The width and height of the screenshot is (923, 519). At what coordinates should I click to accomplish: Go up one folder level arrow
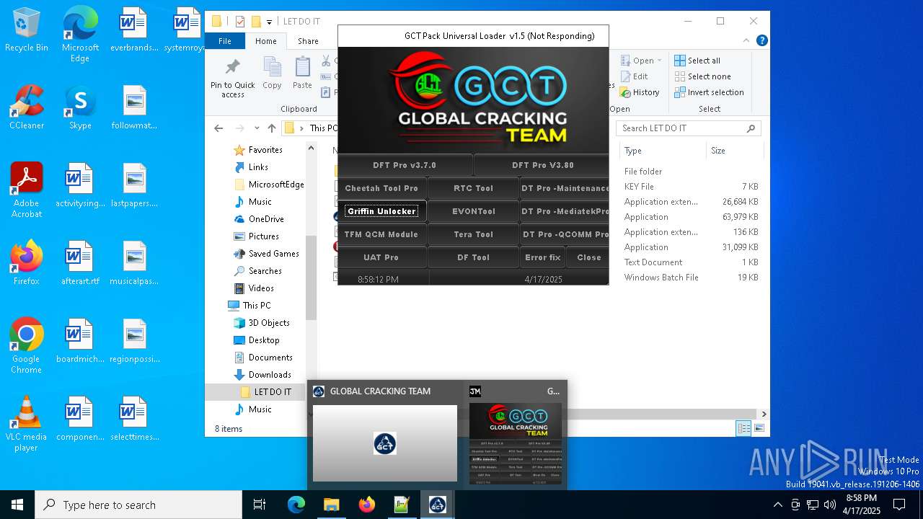tap(271, 128)
